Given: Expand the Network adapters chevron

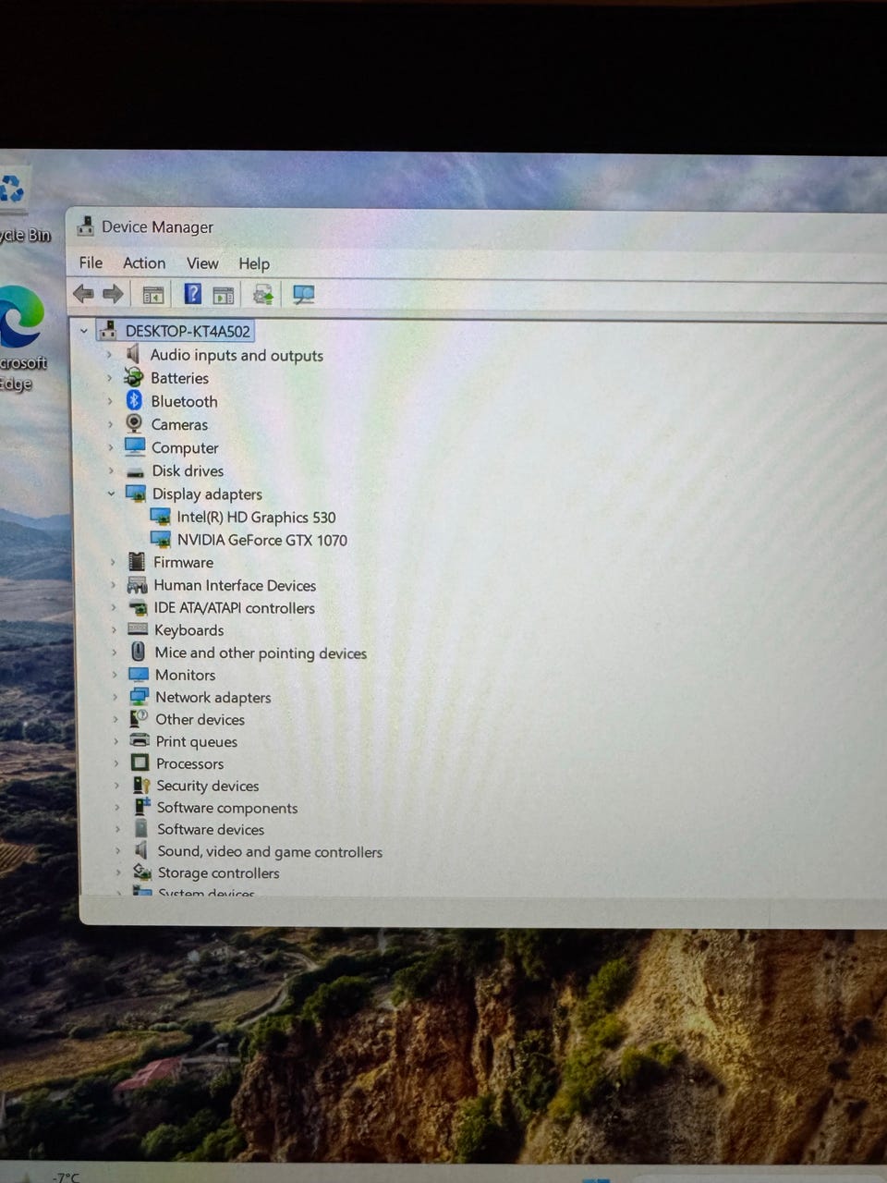Looking at the screenshot, I should [115, 697].
